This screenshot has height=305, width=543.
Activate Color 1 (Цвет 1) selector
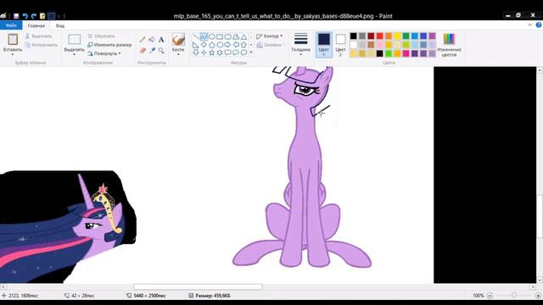pyautogui.click(x=324, y=45)
